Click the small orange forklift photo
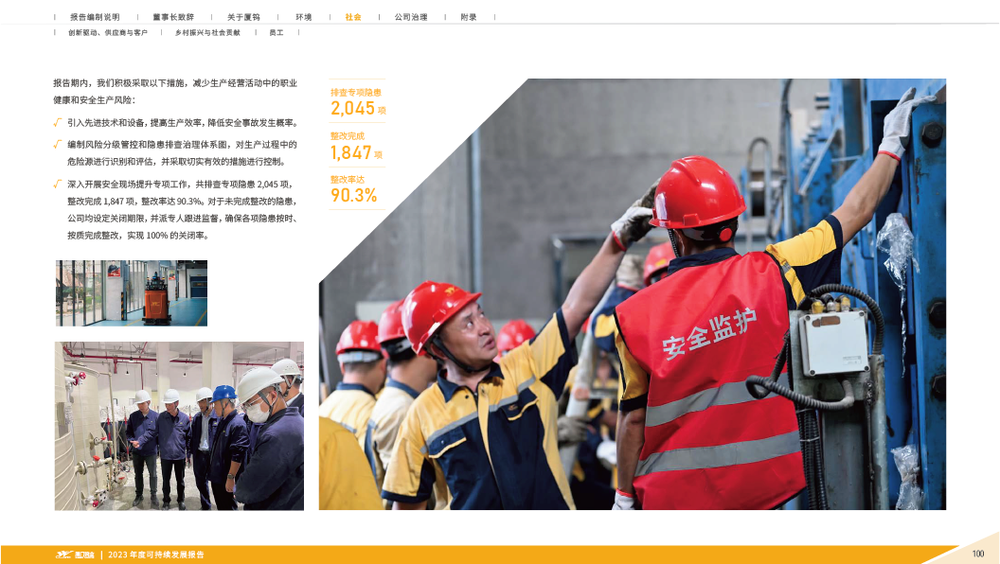1000x564 pixels. pos(131,293)
